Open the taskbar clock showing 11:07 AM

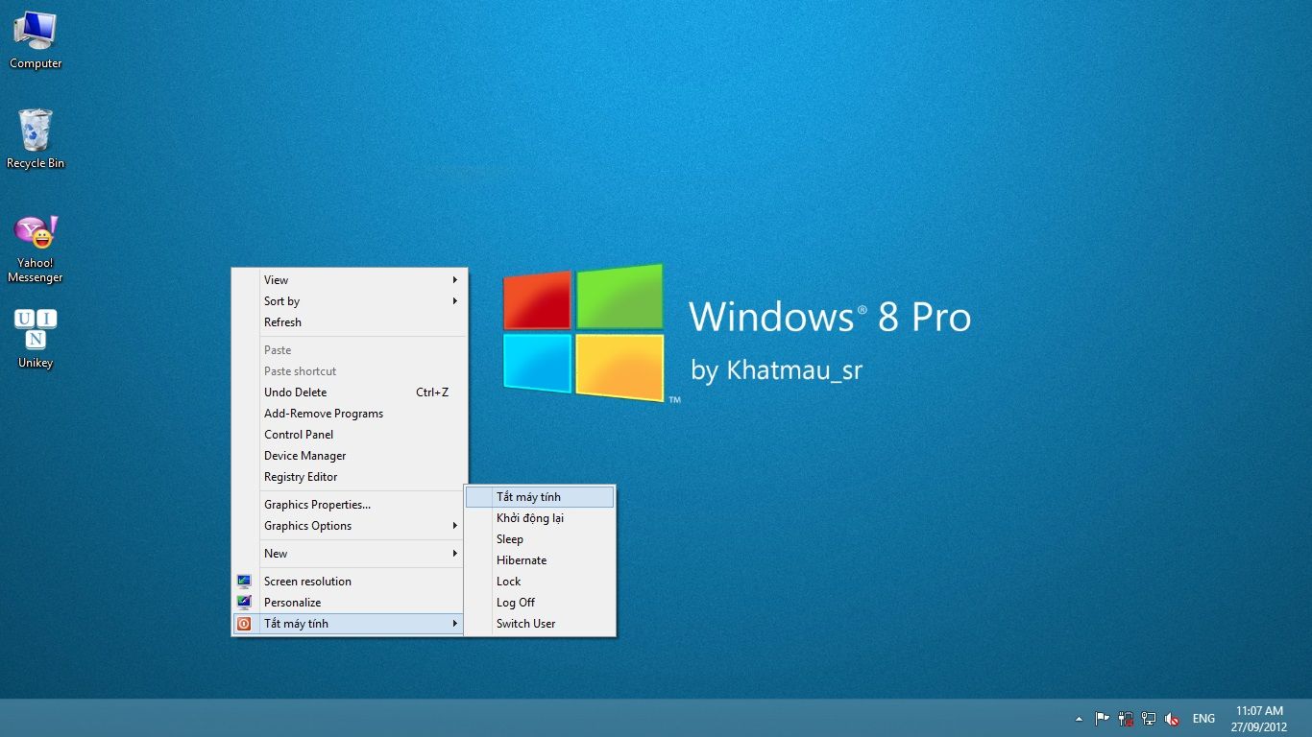click(x=1259, y=718)
